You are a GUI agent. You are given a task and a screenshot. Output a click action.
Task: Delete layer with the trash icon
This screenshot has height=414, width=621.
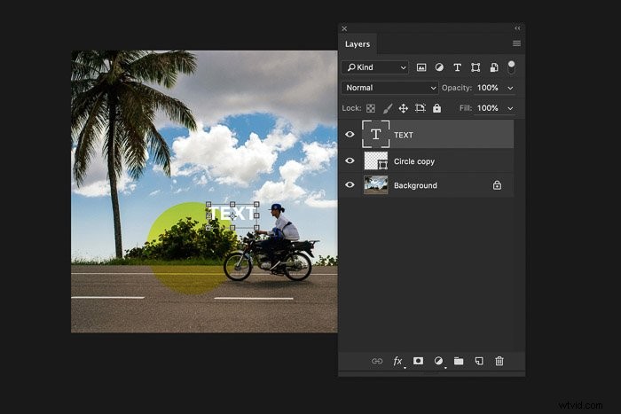point(499,361)
